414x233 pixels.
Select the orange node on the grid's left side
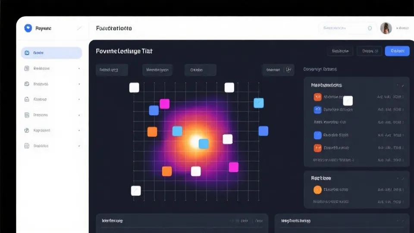coord(152,132)
